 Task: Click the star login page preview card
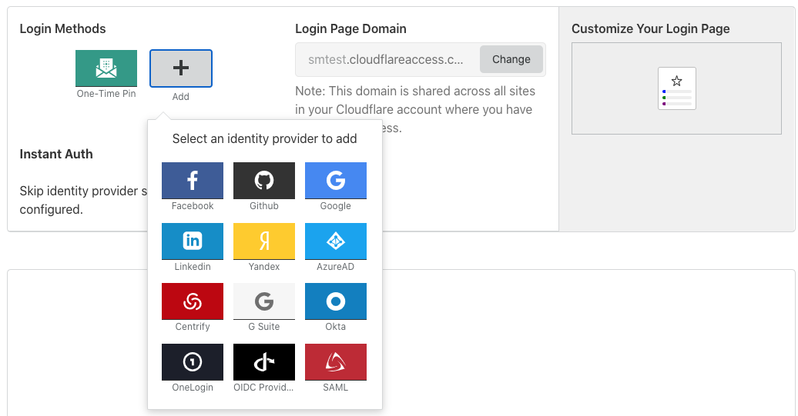[x=676, y=88]
